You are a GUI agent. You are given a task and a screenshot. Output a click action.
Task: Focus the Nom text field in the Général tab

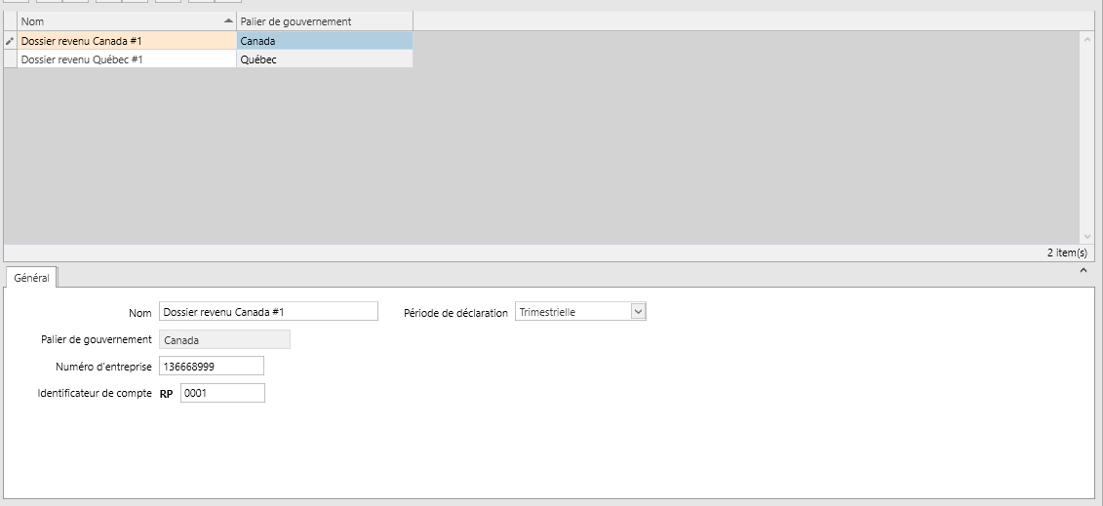point(269,311)
